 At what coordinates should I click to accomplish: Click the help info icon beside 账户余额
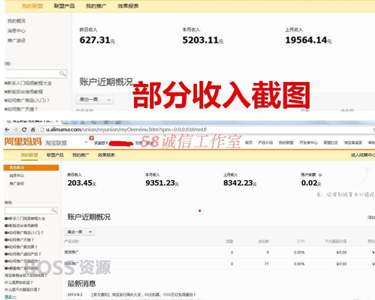click(320, 175)
